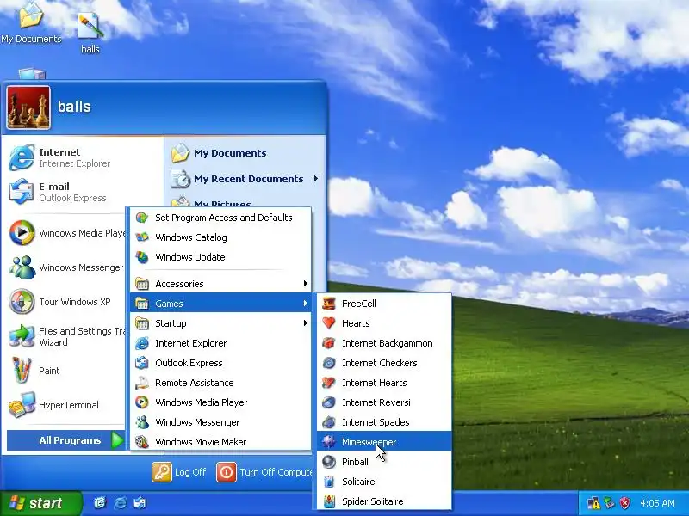Open the FreeCell game icon

[x=329, y=304]
